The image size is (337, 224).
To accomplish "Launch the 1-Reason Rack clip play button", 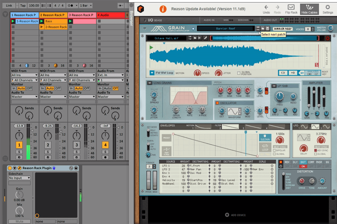I will [x=13, y=21].
